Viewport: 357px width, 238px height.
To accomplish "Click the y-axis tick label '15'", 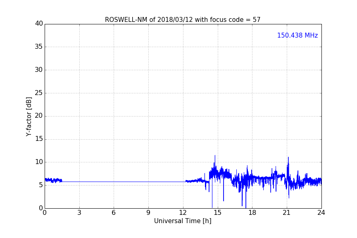I will point(39,139).
